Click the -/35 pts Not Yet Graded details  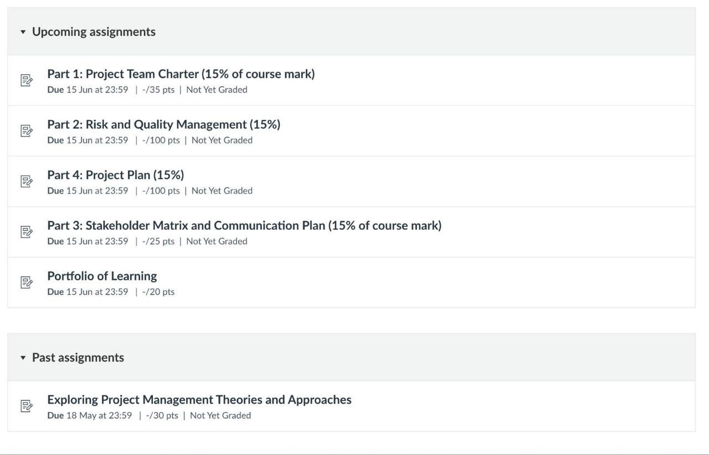click(x=194, y=90)
